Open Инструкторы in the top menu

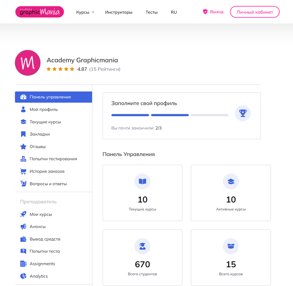pos(119,12)
